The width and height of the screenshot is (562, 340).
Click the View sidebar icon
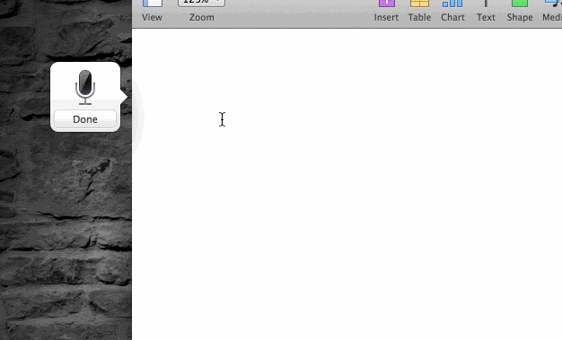153,4
